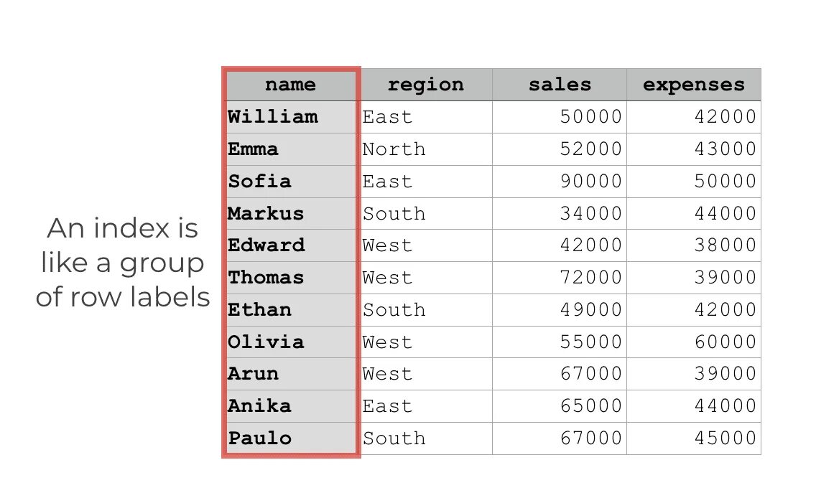Click the 'sales' column header
Viewport: 839px width, 488px height.
tap(560, 85)
